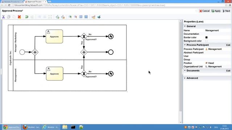
Task: Open the Chrome menu icon
Action: pos(230,5)
